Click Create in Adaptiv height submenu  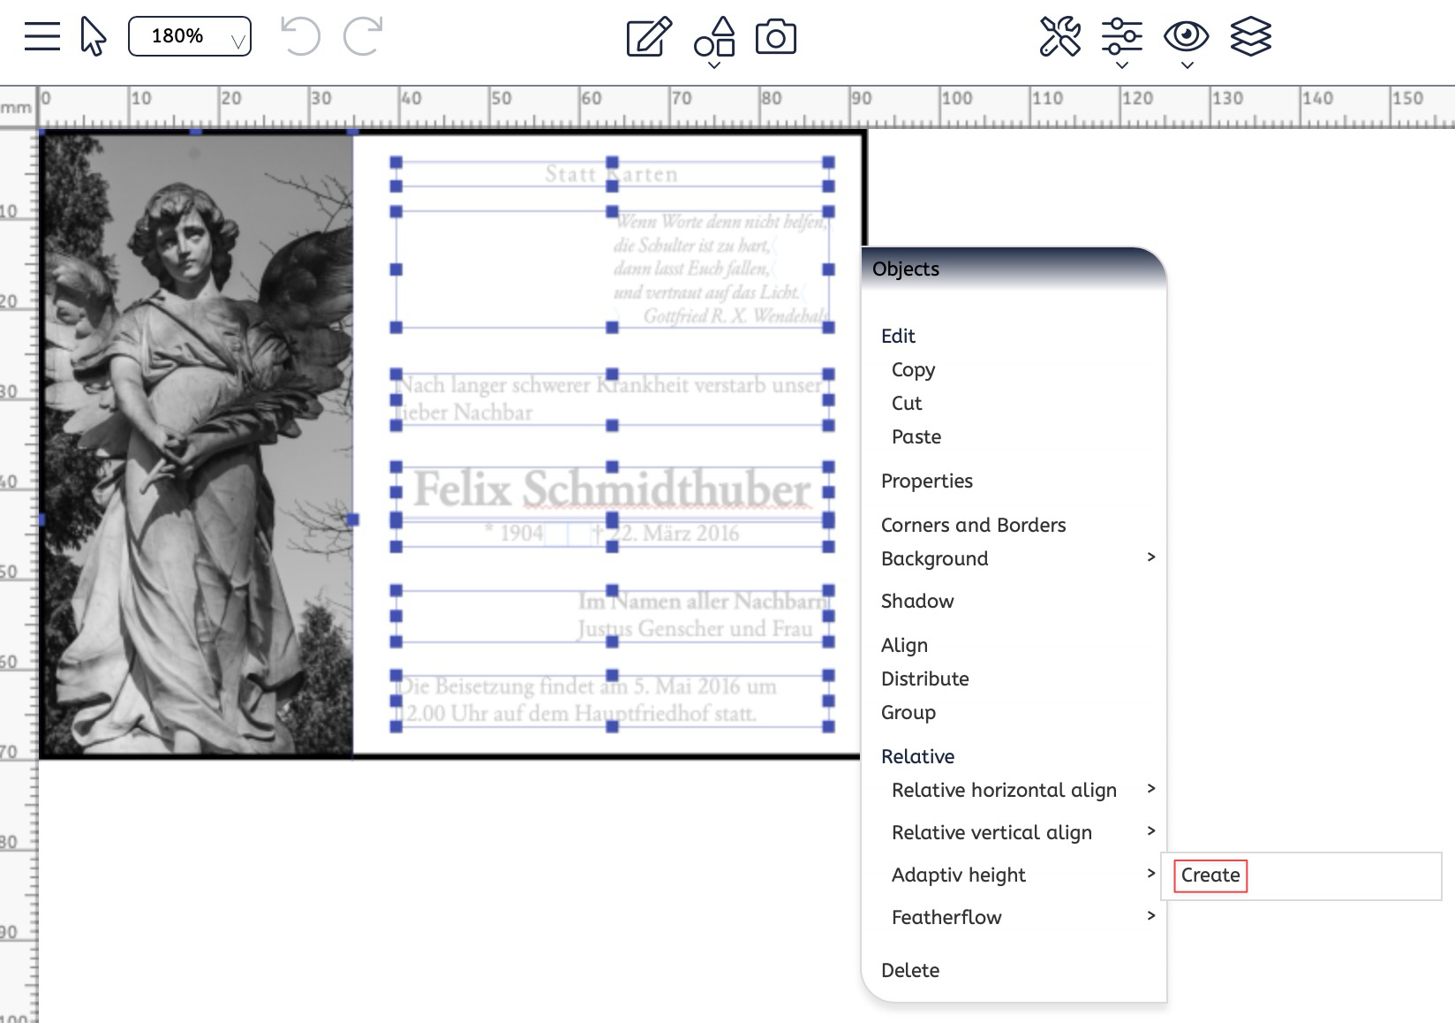(x=1210, y=875)
